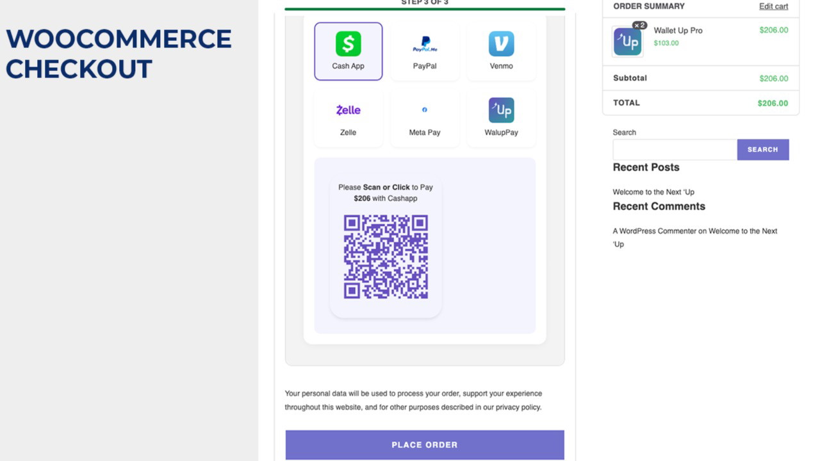Click the Zelle label text
Viewport: 820px width, 461px height.
click(348, 133)
